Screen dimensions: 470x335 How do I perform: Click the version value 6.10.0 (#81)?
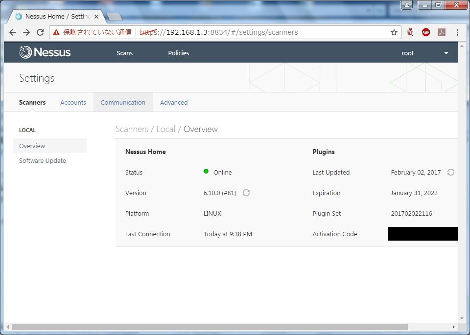tap(220, 193)
